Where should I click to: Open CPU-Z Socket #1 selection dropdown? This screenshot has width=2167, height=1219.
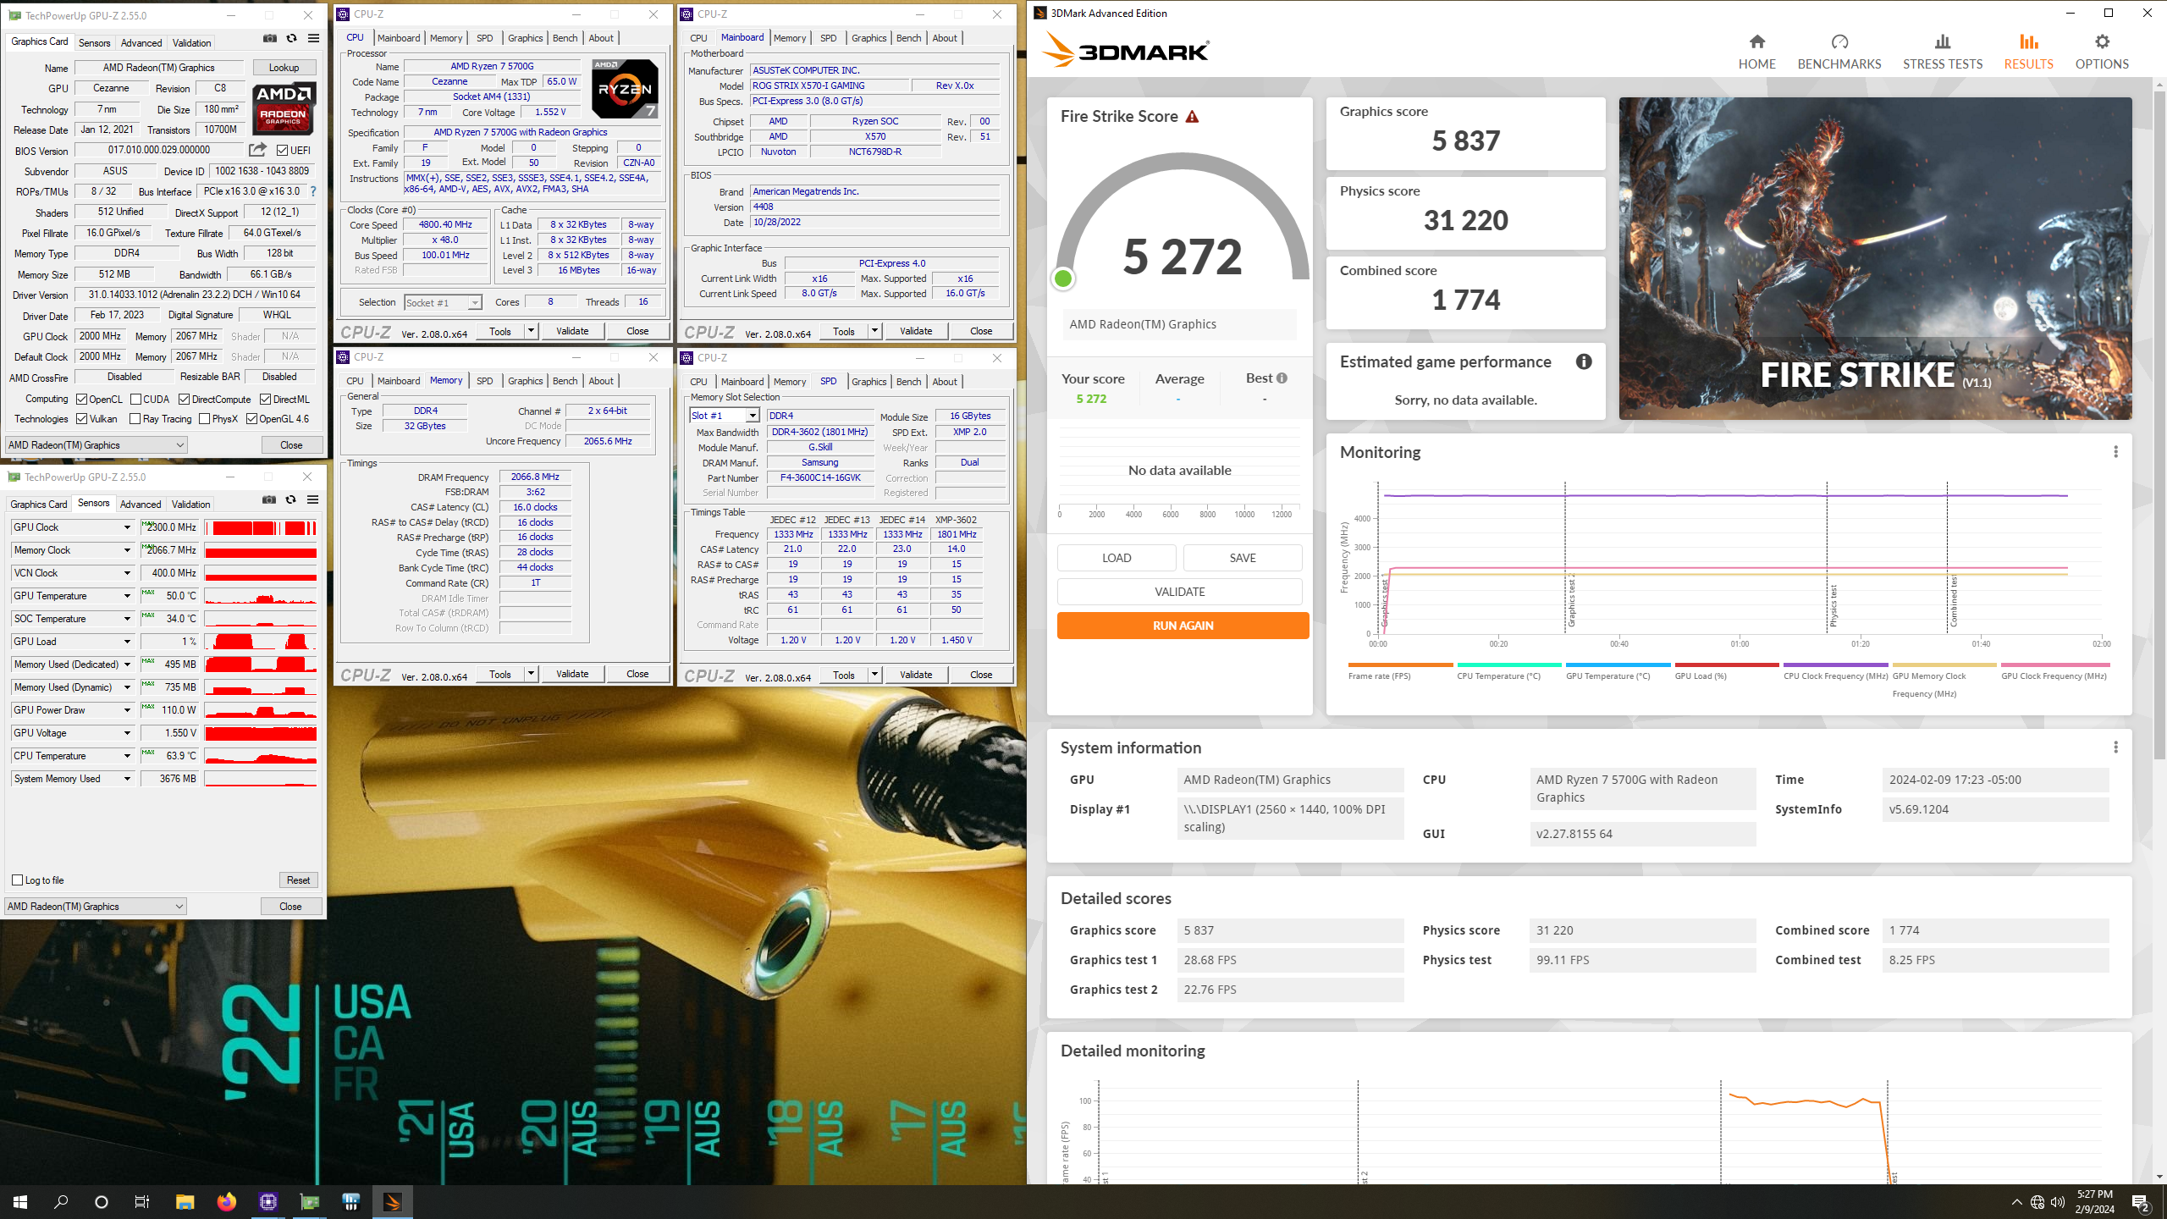tap(443, 303)
